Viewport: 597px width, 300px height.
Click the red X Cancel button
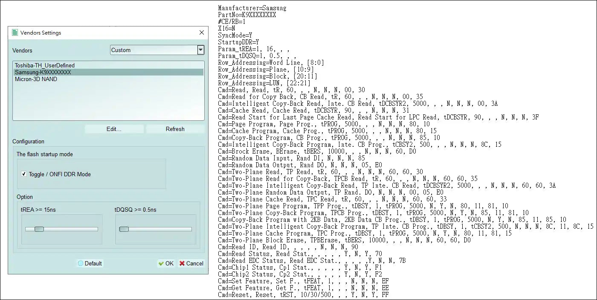coord(191,263)
